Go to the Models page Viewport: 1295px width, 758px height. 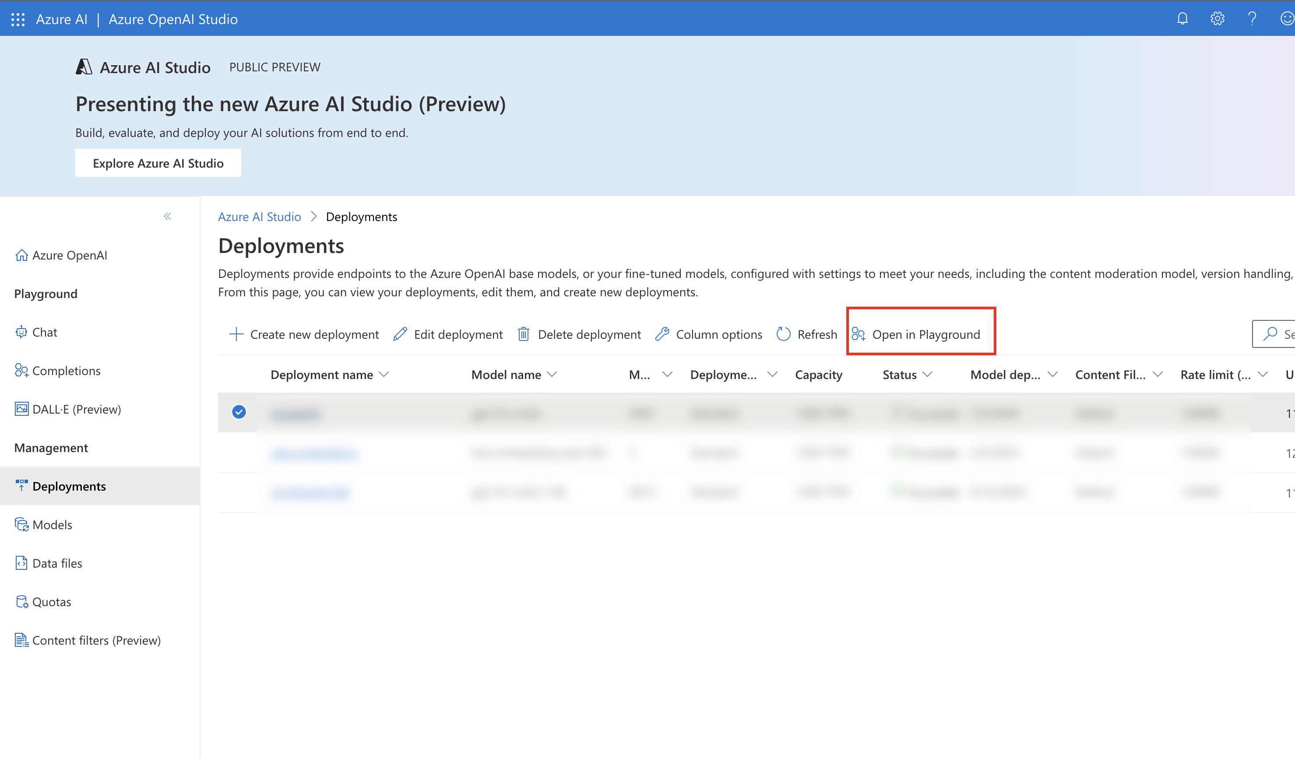52,525
